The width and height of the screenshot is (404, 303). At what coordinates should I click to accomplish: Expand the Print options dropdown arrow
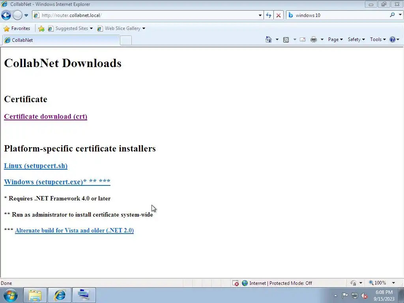tap(322, 39)
